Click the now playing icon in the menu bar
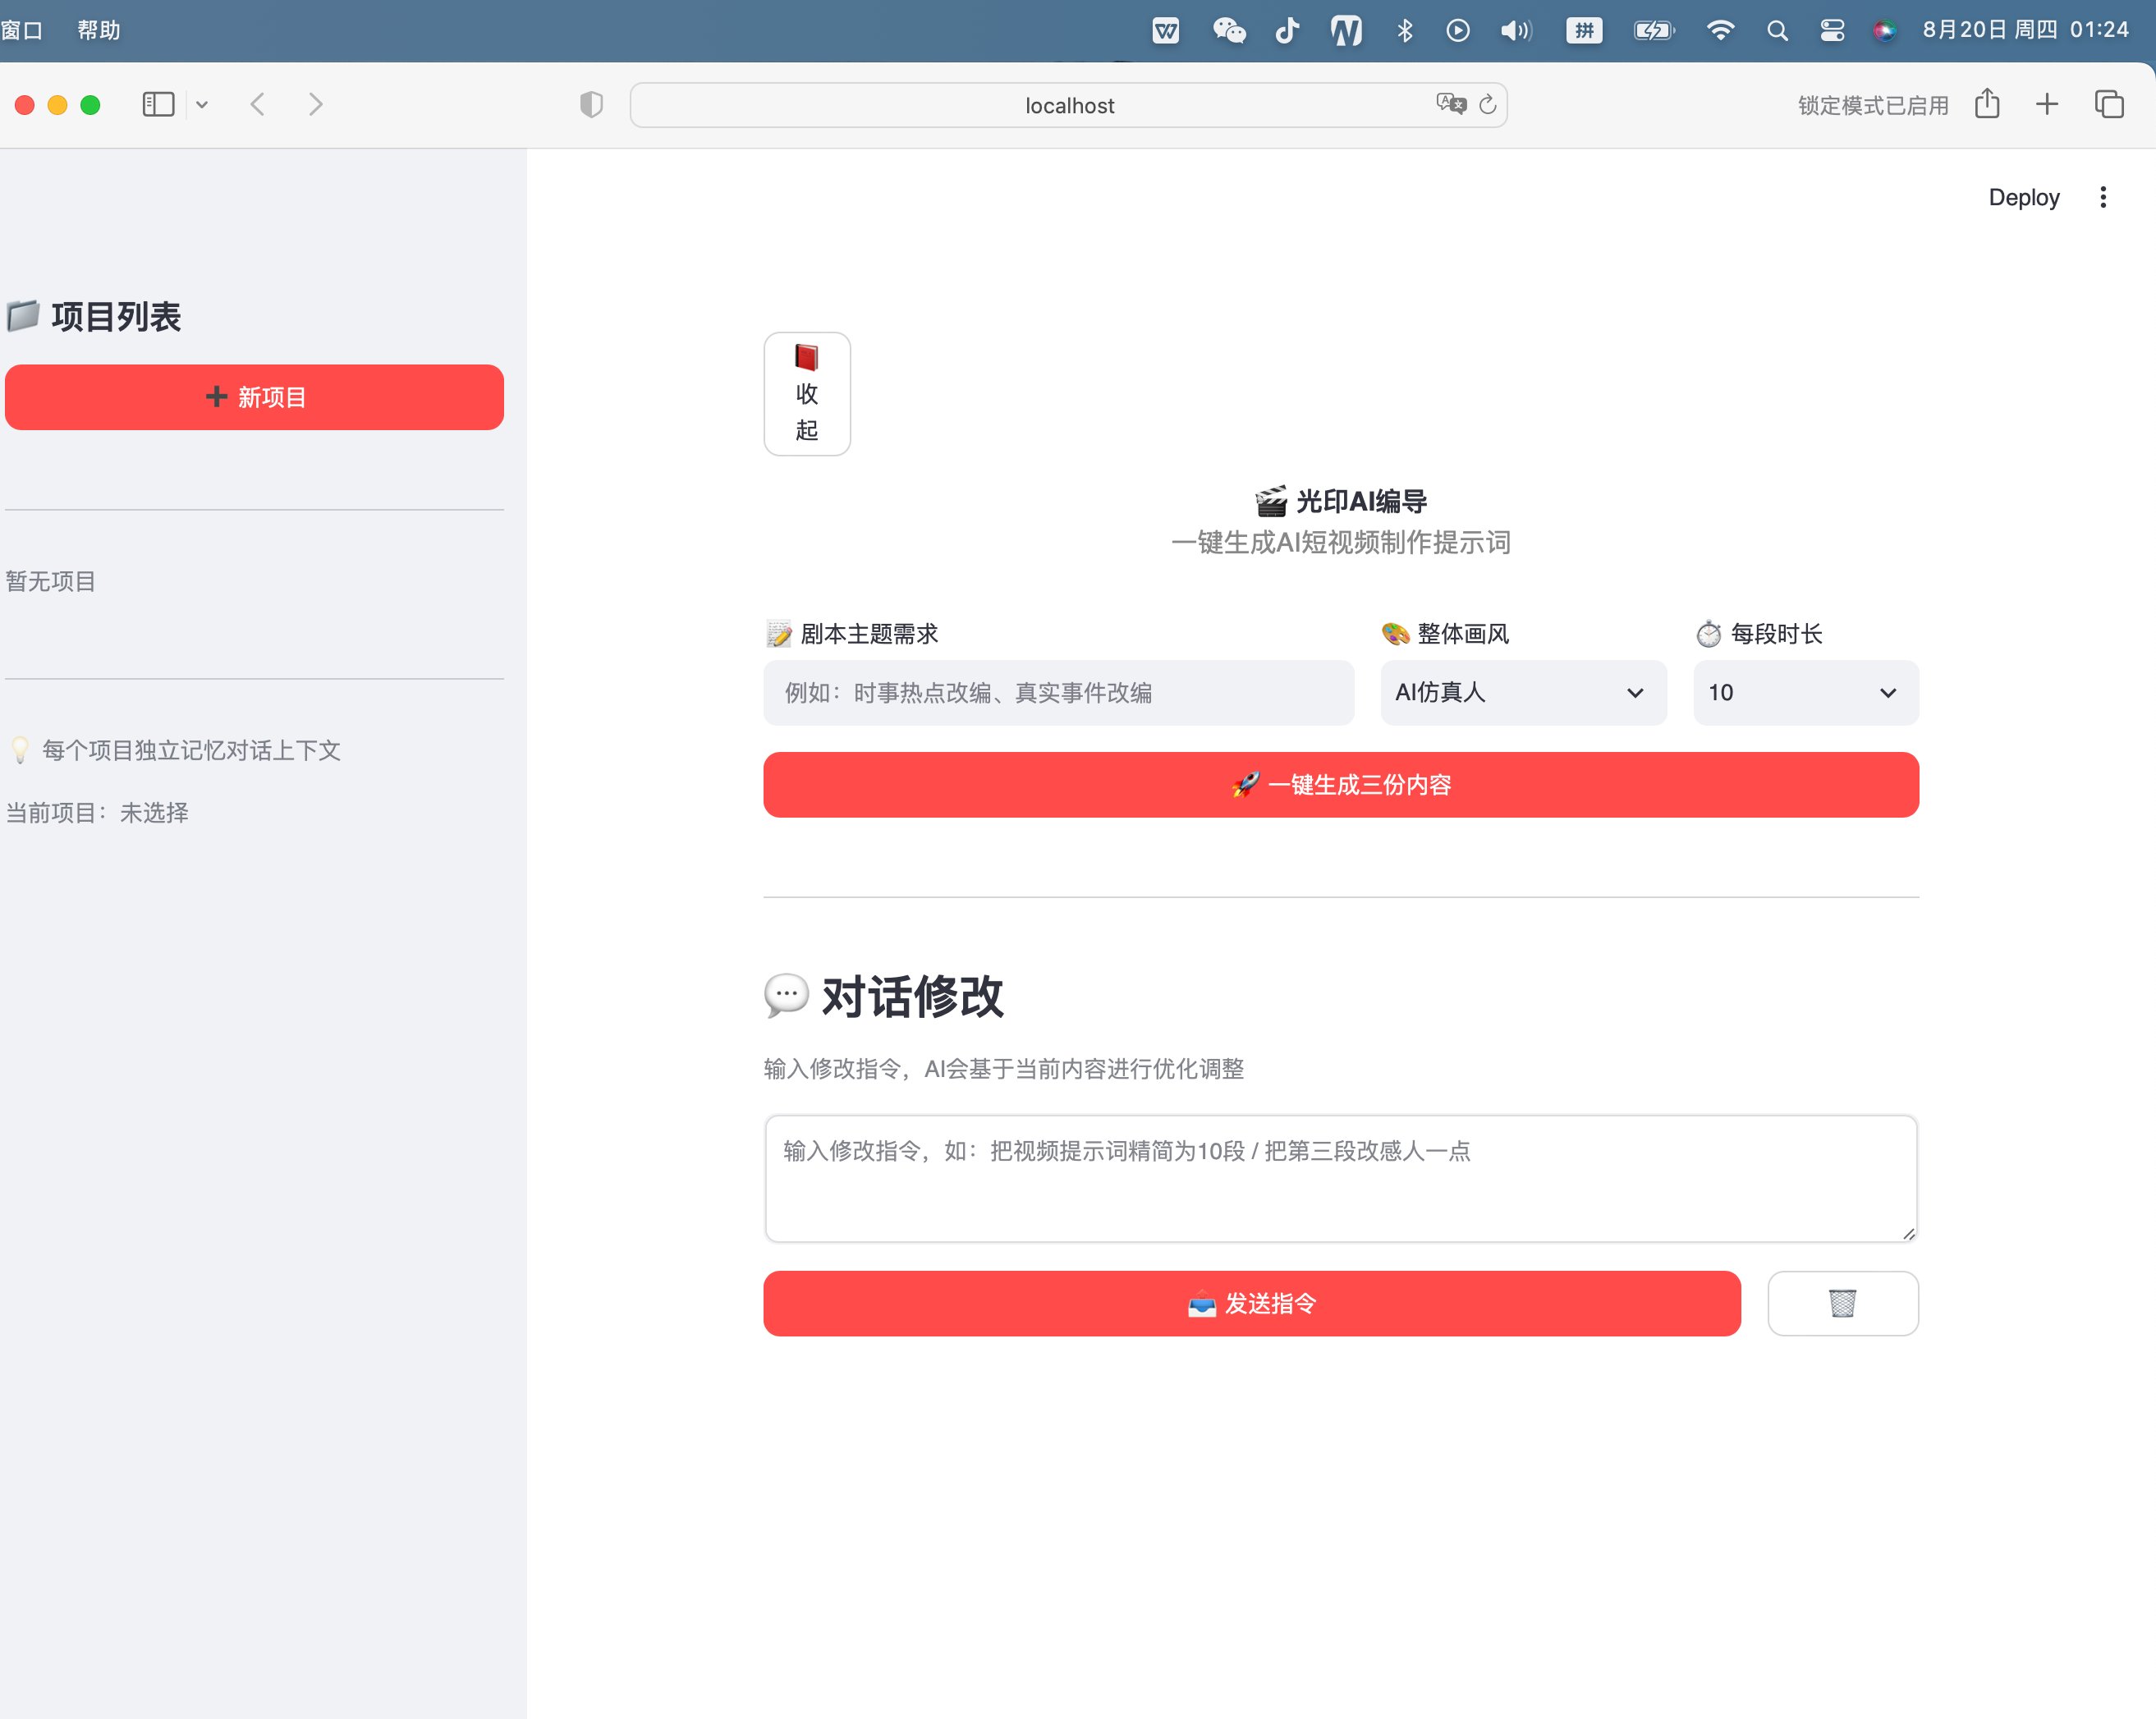This screenshot has height=1719, width=2156. (x=1458, y=31)
